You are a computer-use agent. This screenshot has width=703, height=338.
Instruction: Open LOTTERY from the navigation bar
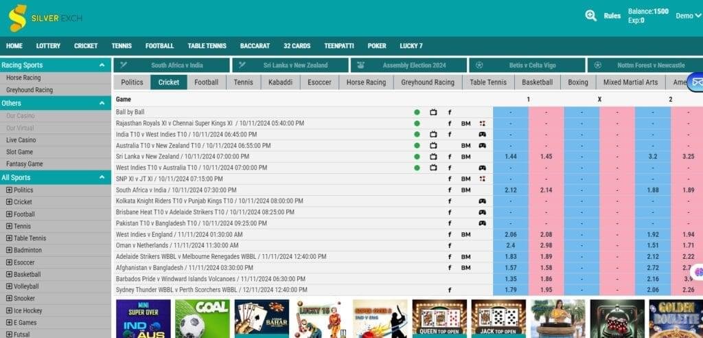[x=49, y=46]
